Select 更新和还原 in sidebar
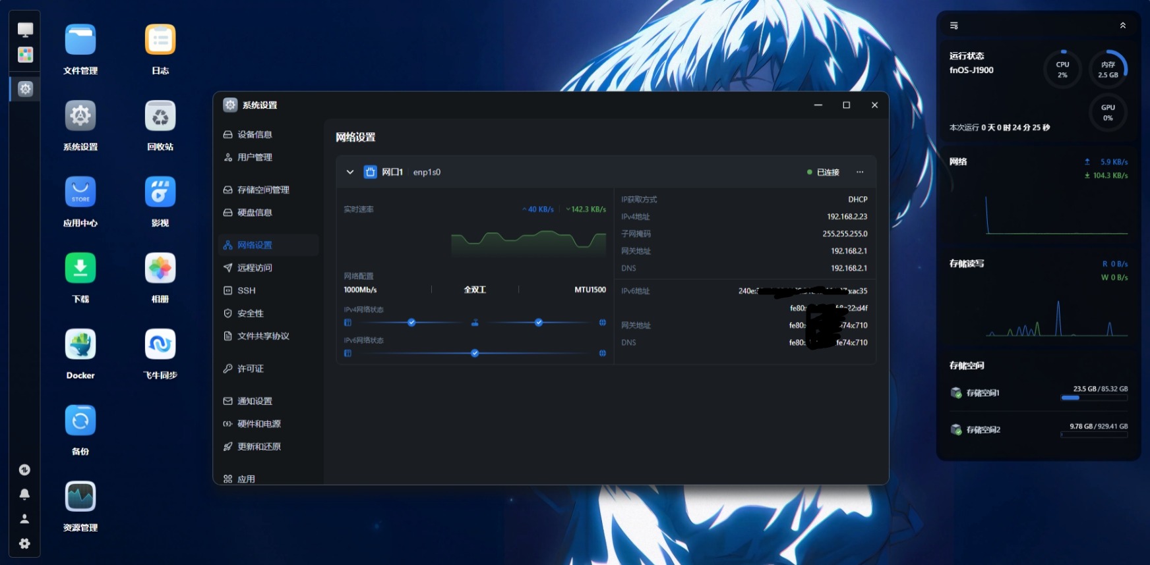 [268, 446]
